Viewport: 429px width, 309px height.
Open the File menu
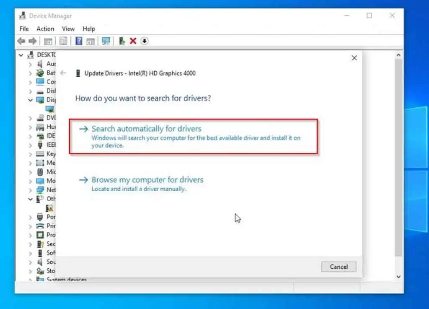pos(24,29)
